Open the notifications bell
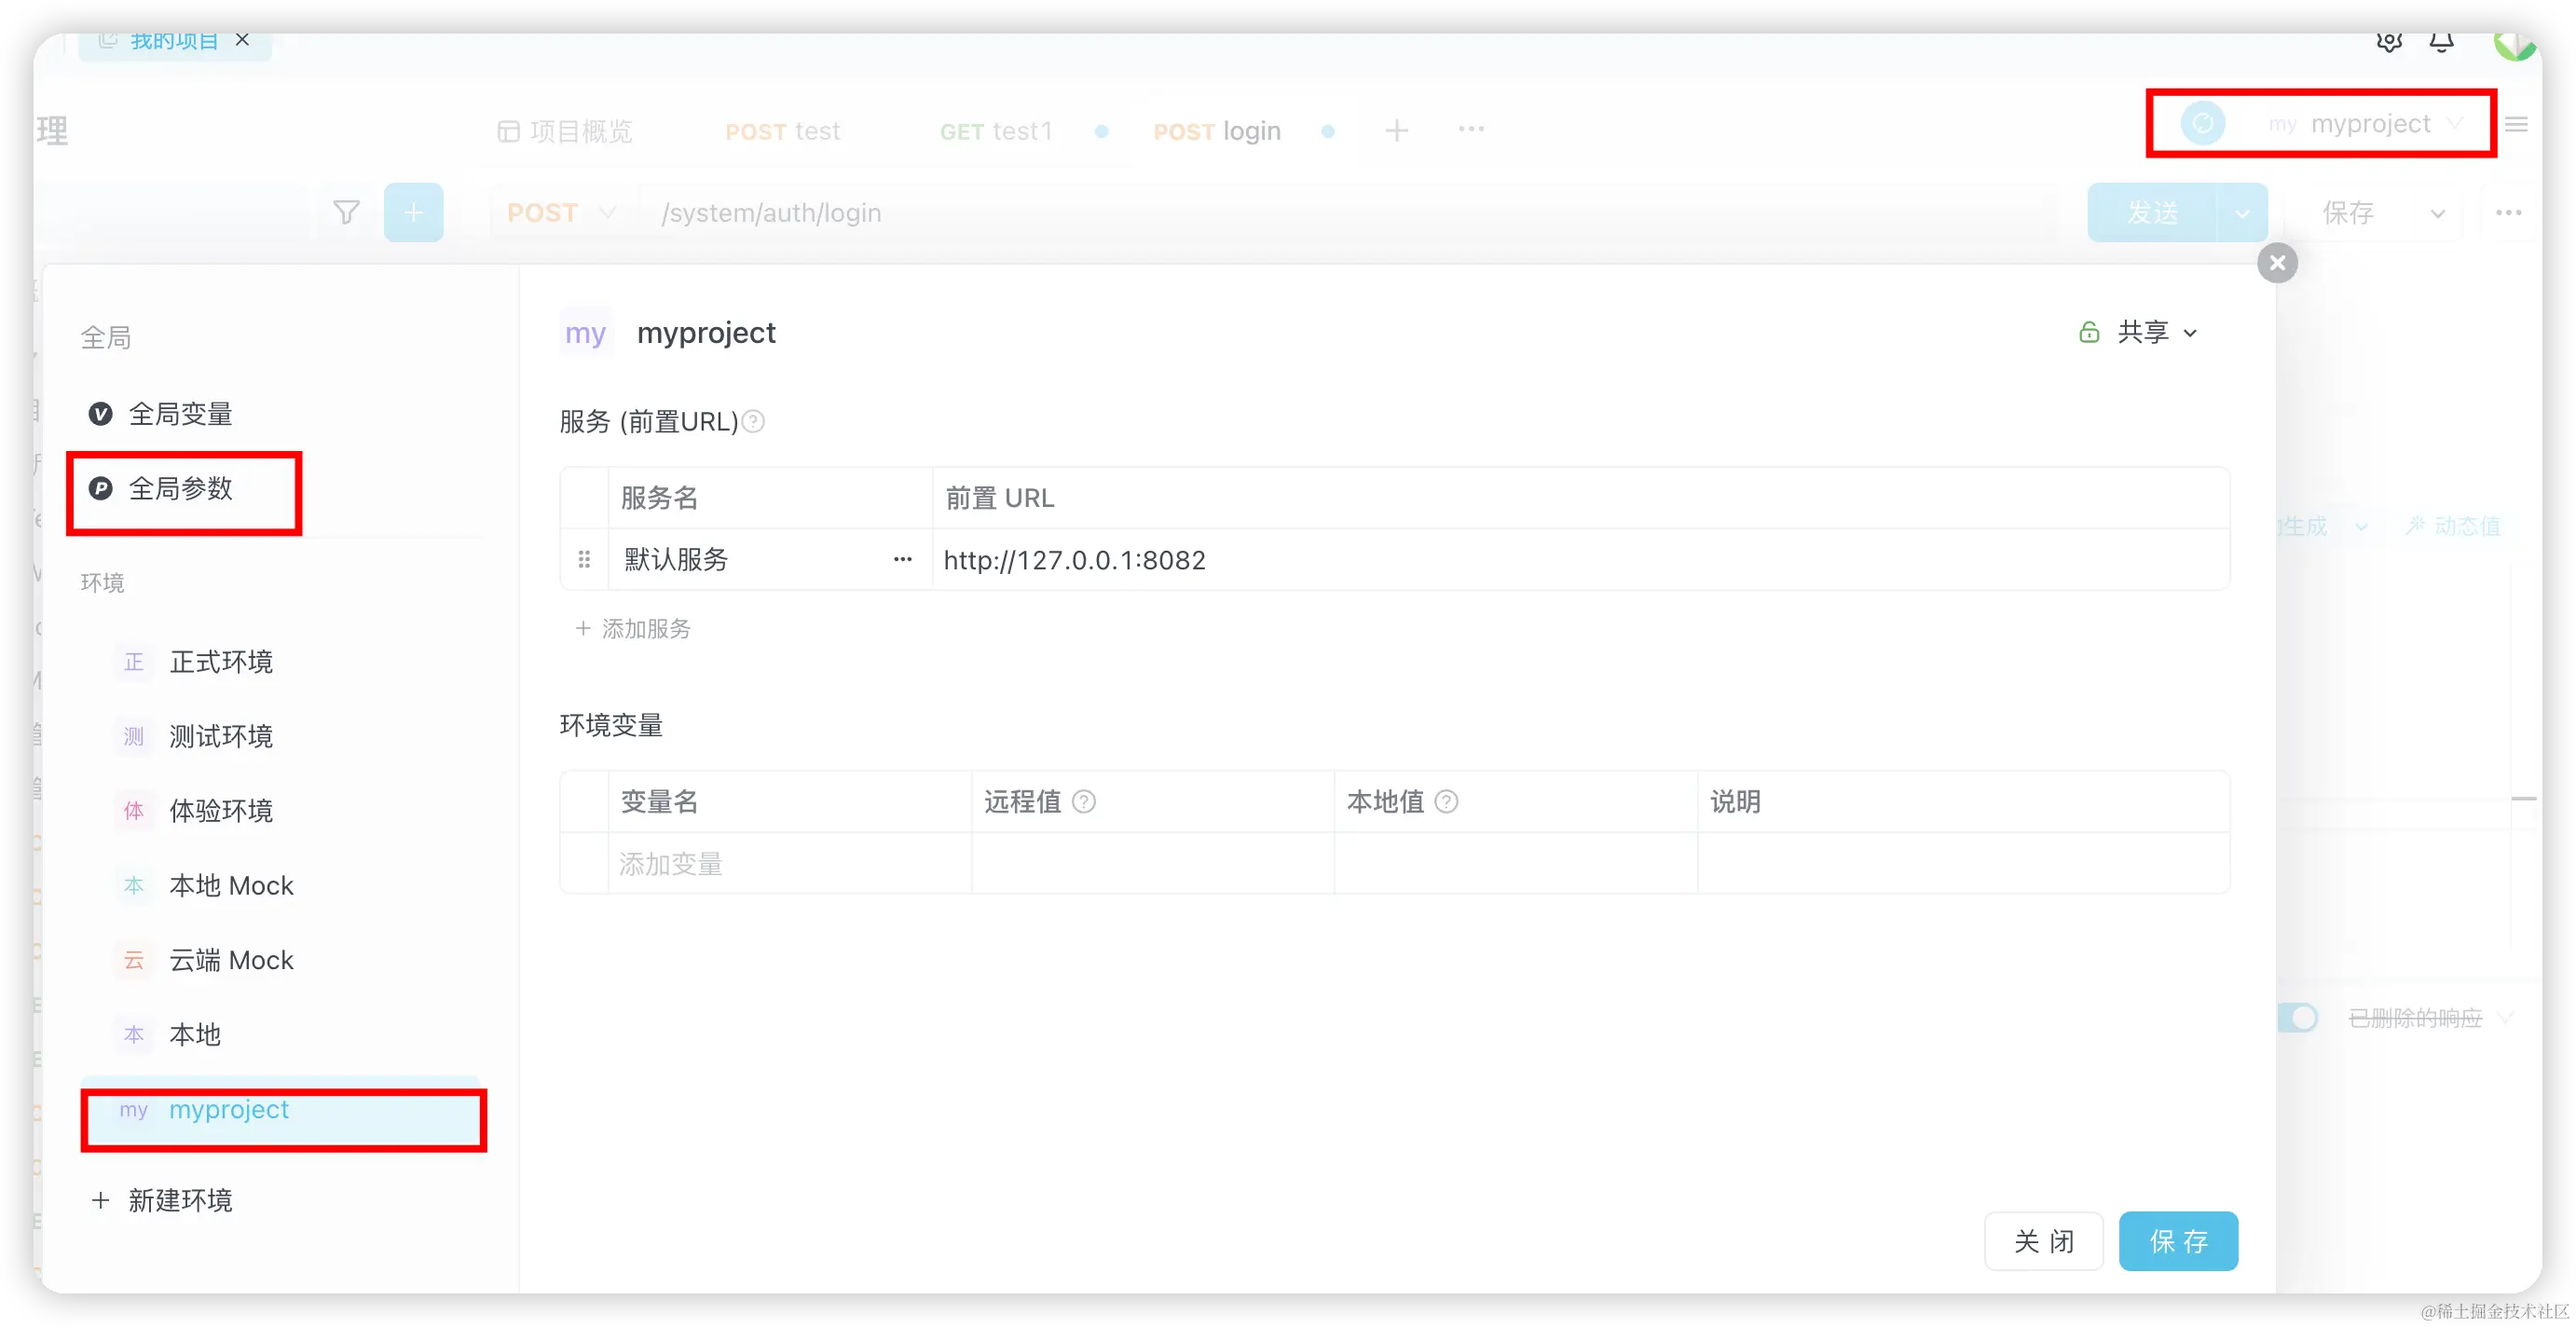This screenshot has height=1327, width=2576. tap(2441, 42)
